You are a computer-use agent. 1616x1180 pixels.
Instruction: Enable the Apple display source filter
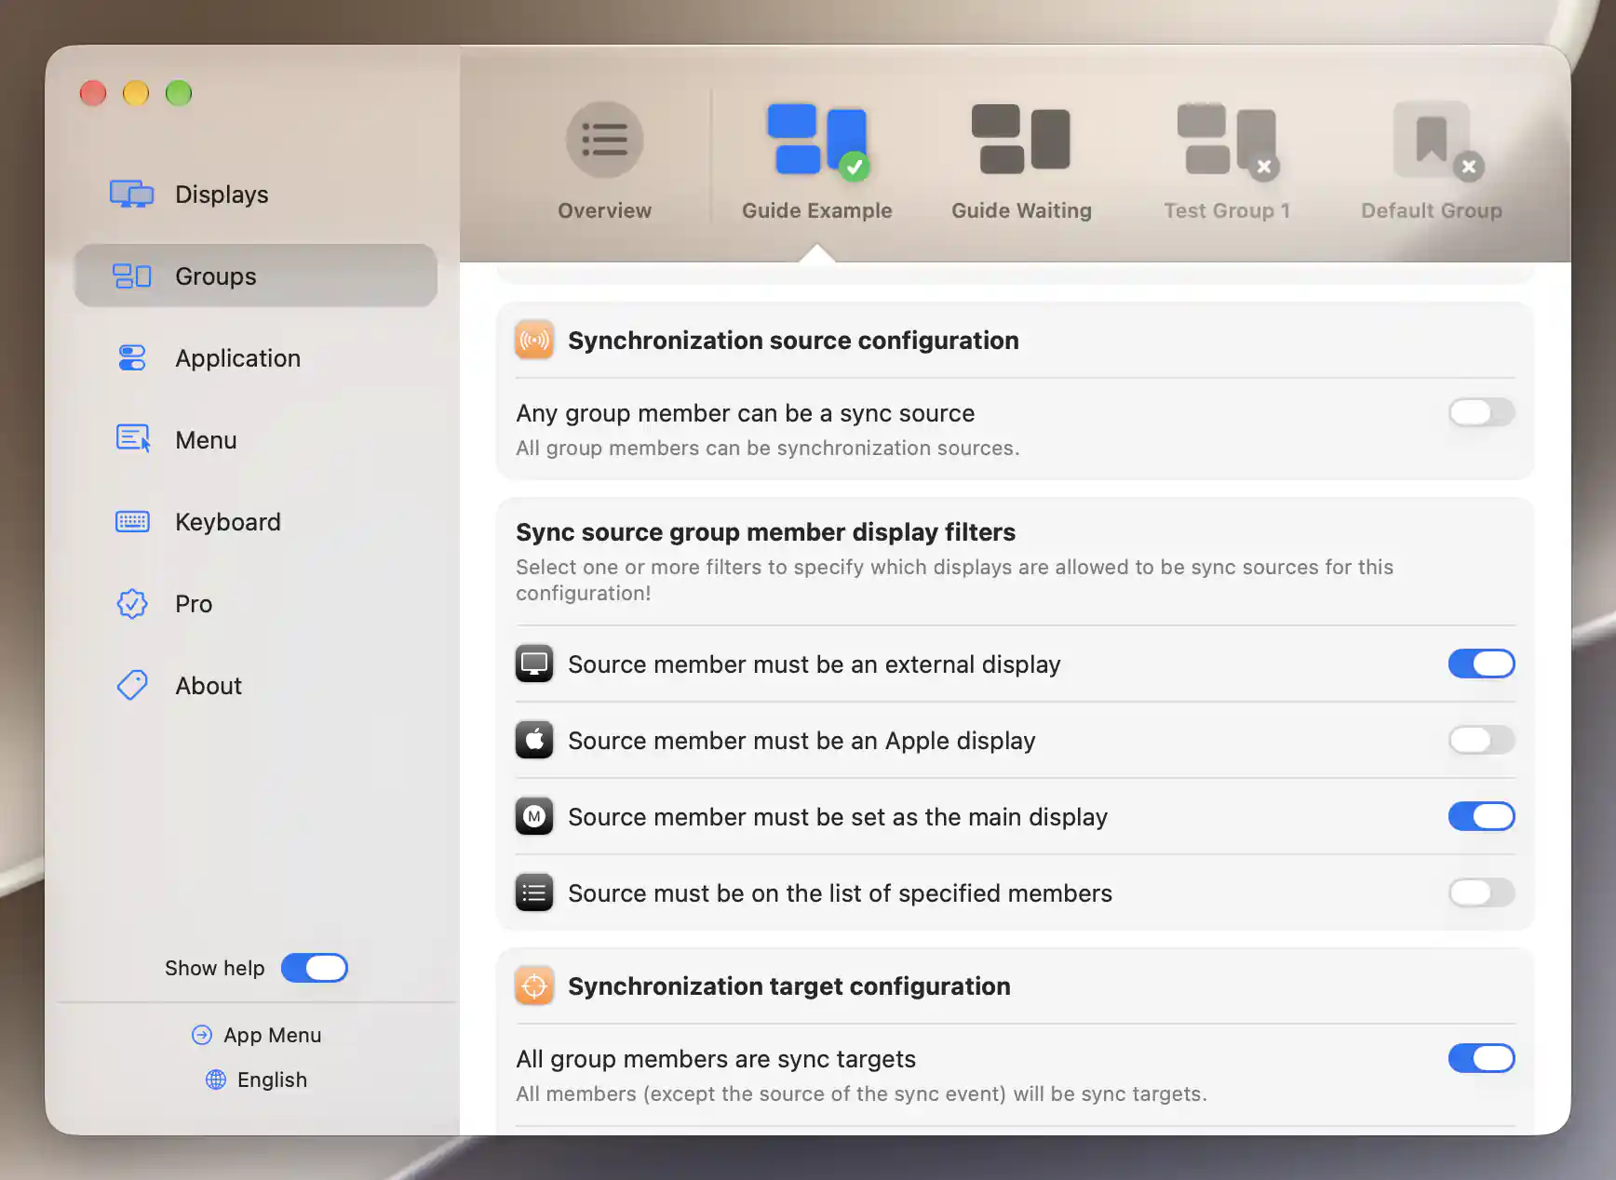coord(1481,740)
